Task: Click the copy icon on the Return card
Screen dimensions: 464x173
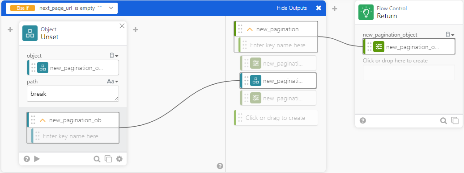Action: click(455, 120)
